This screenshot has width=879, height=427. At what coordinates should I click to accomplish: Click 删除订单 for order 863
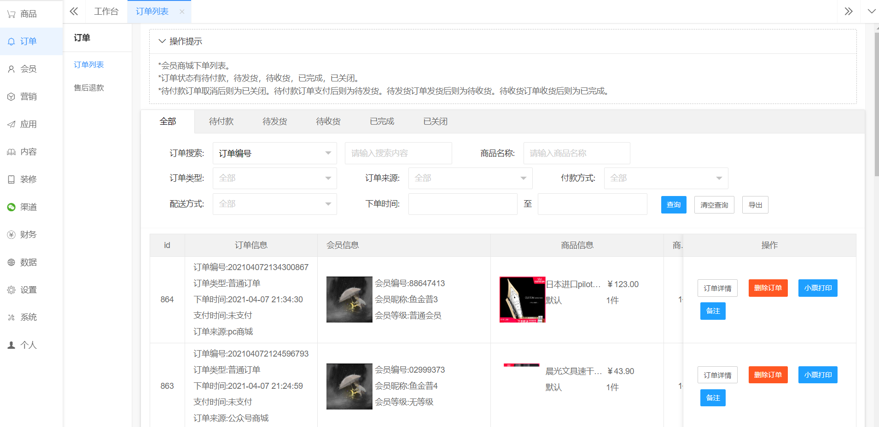coord(768,375)
